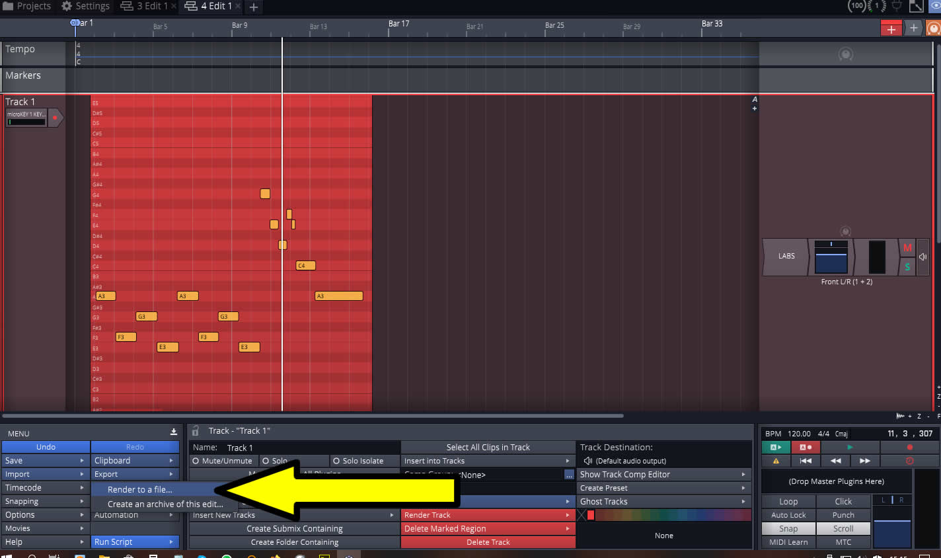
Task: Click the red record-arm icon on Track 1 input
Action: click(x=55, y=118)
